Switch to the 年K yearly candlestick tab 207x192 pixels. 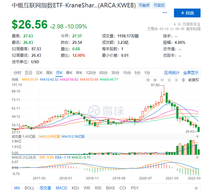point(79,73)
